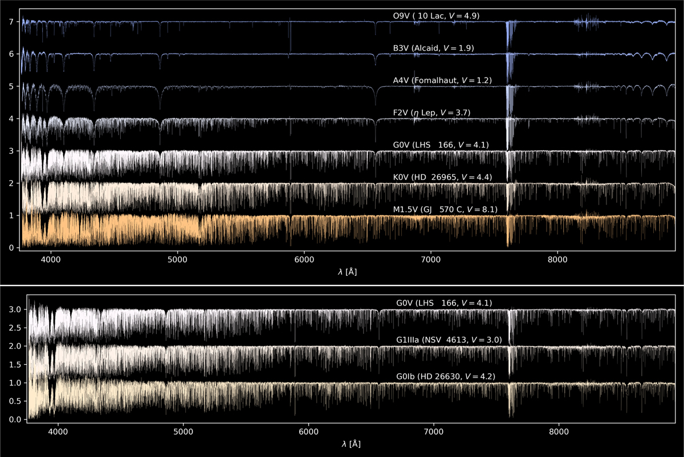The image size is (684, 457).
Task: Click the top panel's λ [Å] axis label
Action: 348,272
